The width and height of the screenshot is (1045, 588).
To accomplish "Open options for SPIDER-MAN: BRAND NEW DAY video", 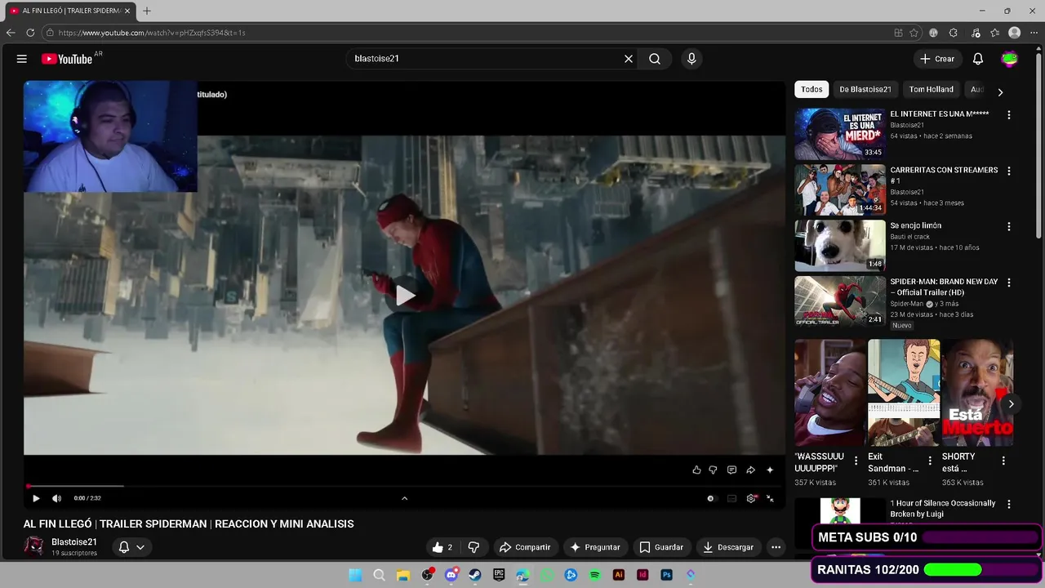I will 1008,283.
